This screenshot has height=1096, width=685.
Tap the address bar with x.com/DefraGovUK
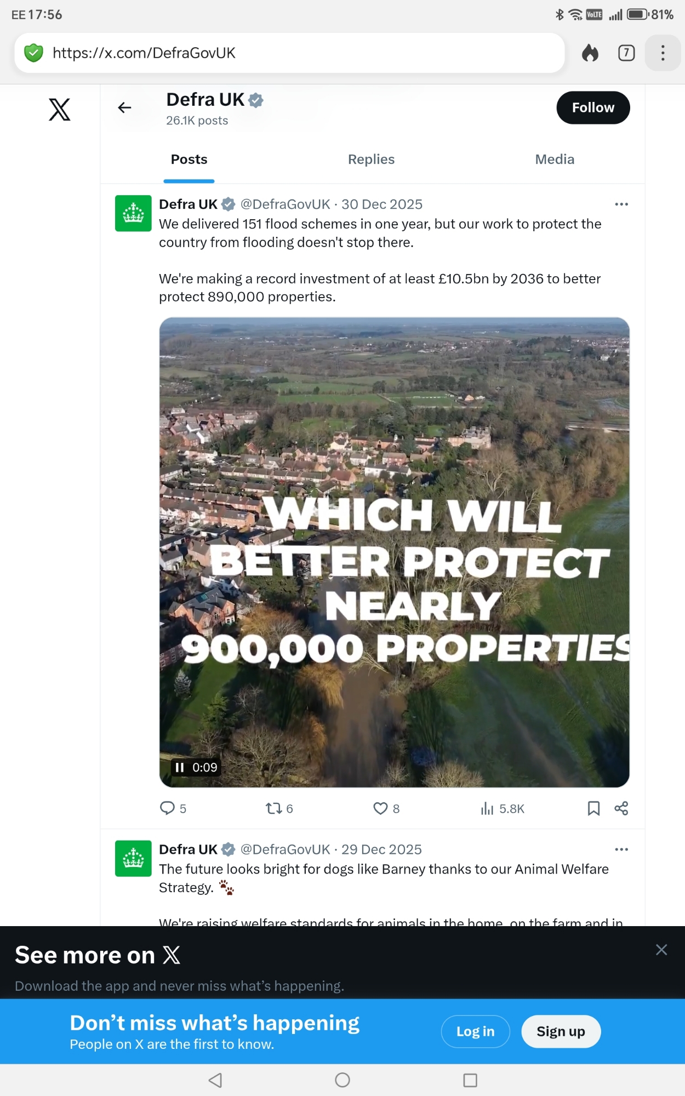pyautogui.click(x=289, y=53)
